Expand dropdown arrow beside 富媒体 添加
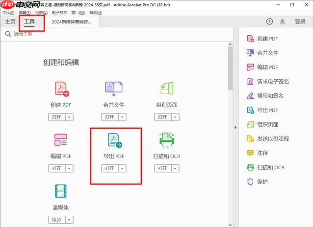This screenshot has width=314, height=228. (69, 220)
